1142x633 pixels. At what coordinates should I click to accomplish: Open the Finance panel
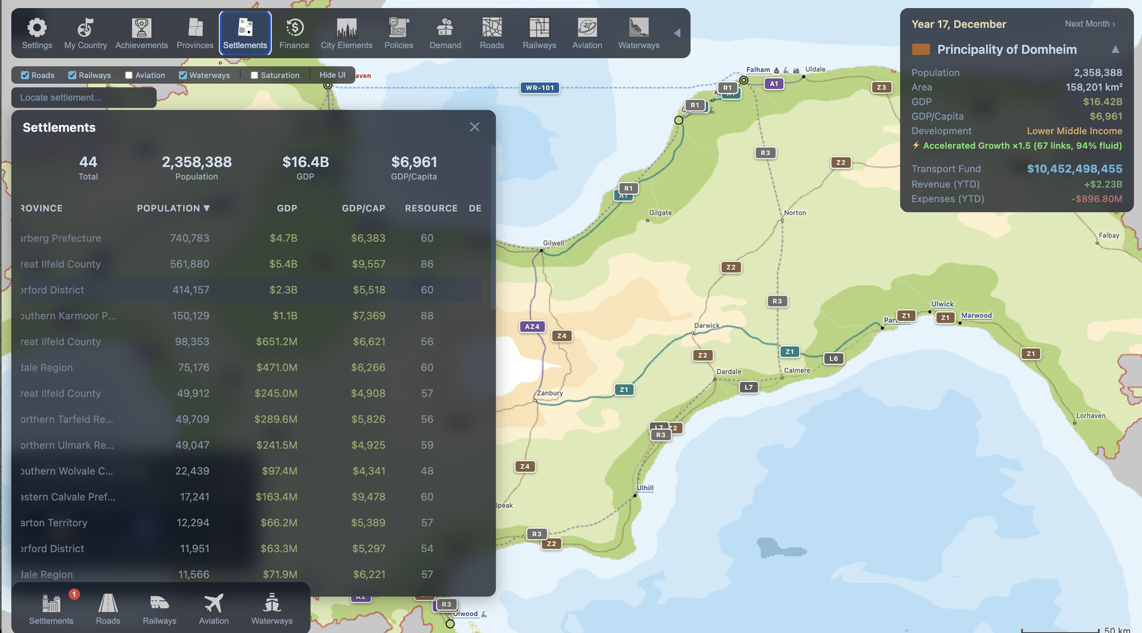point(294,33)
